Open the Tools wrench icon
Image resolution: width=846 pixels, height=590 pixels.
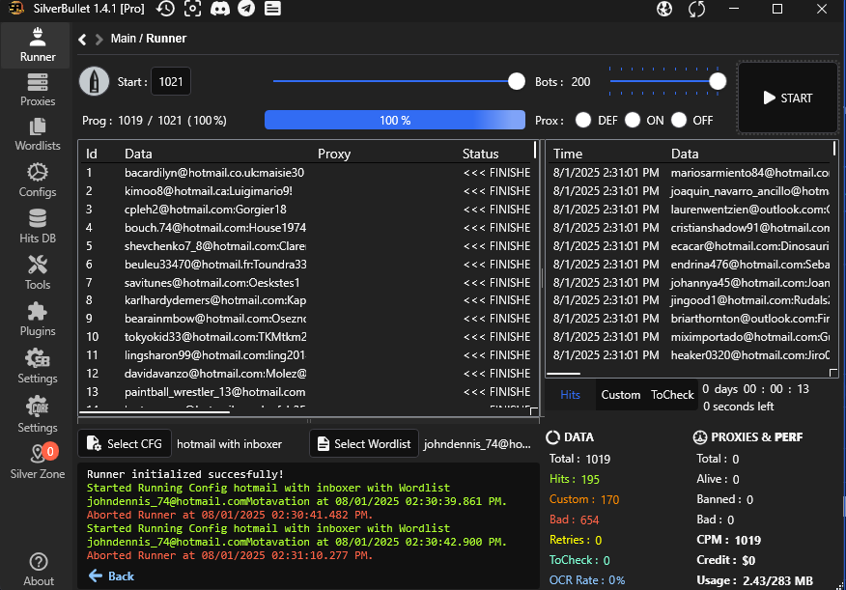pos(38,270)
